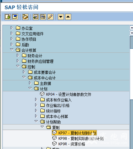Click the Change Favorites pencil icon
The width and height of the screenshot is (133, 149).
click(50, 17)
